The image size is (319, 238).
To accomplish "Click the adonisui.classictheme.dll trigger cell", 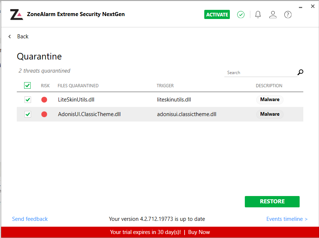I will [187, 114].
